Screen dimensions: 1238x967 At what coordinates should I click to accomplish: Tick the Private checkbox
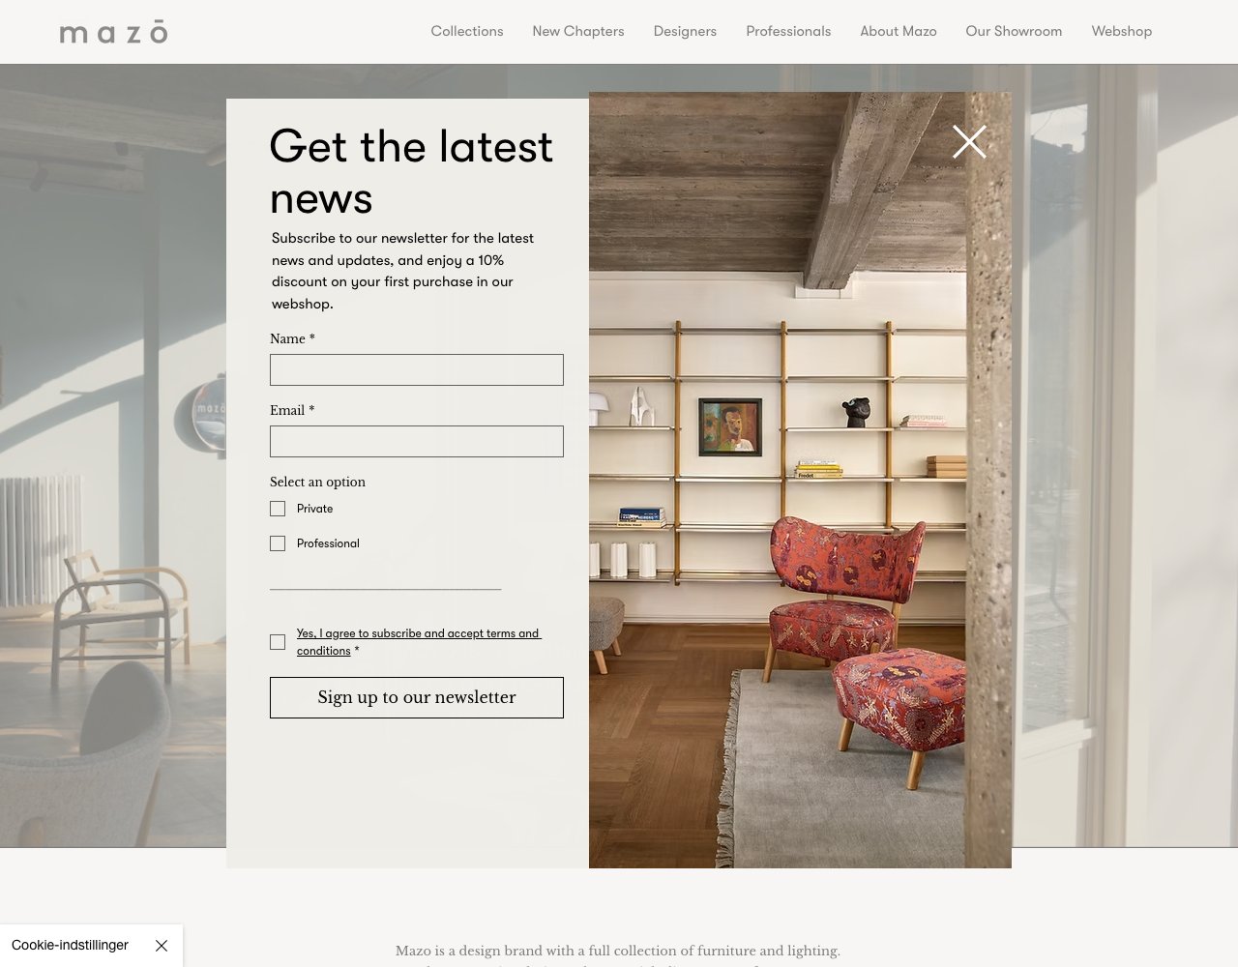pyautogui.click(x=278, y=509)
